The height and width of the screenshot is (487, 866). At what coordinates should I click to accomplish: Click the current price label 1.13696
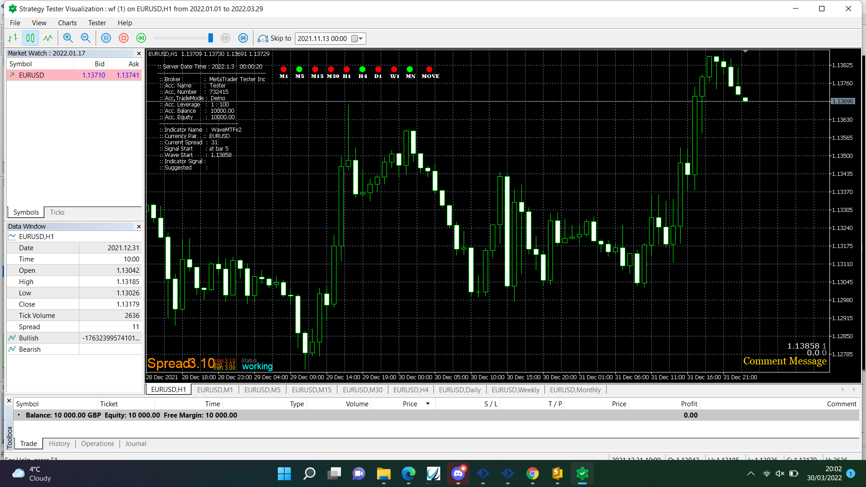[843, 101]
